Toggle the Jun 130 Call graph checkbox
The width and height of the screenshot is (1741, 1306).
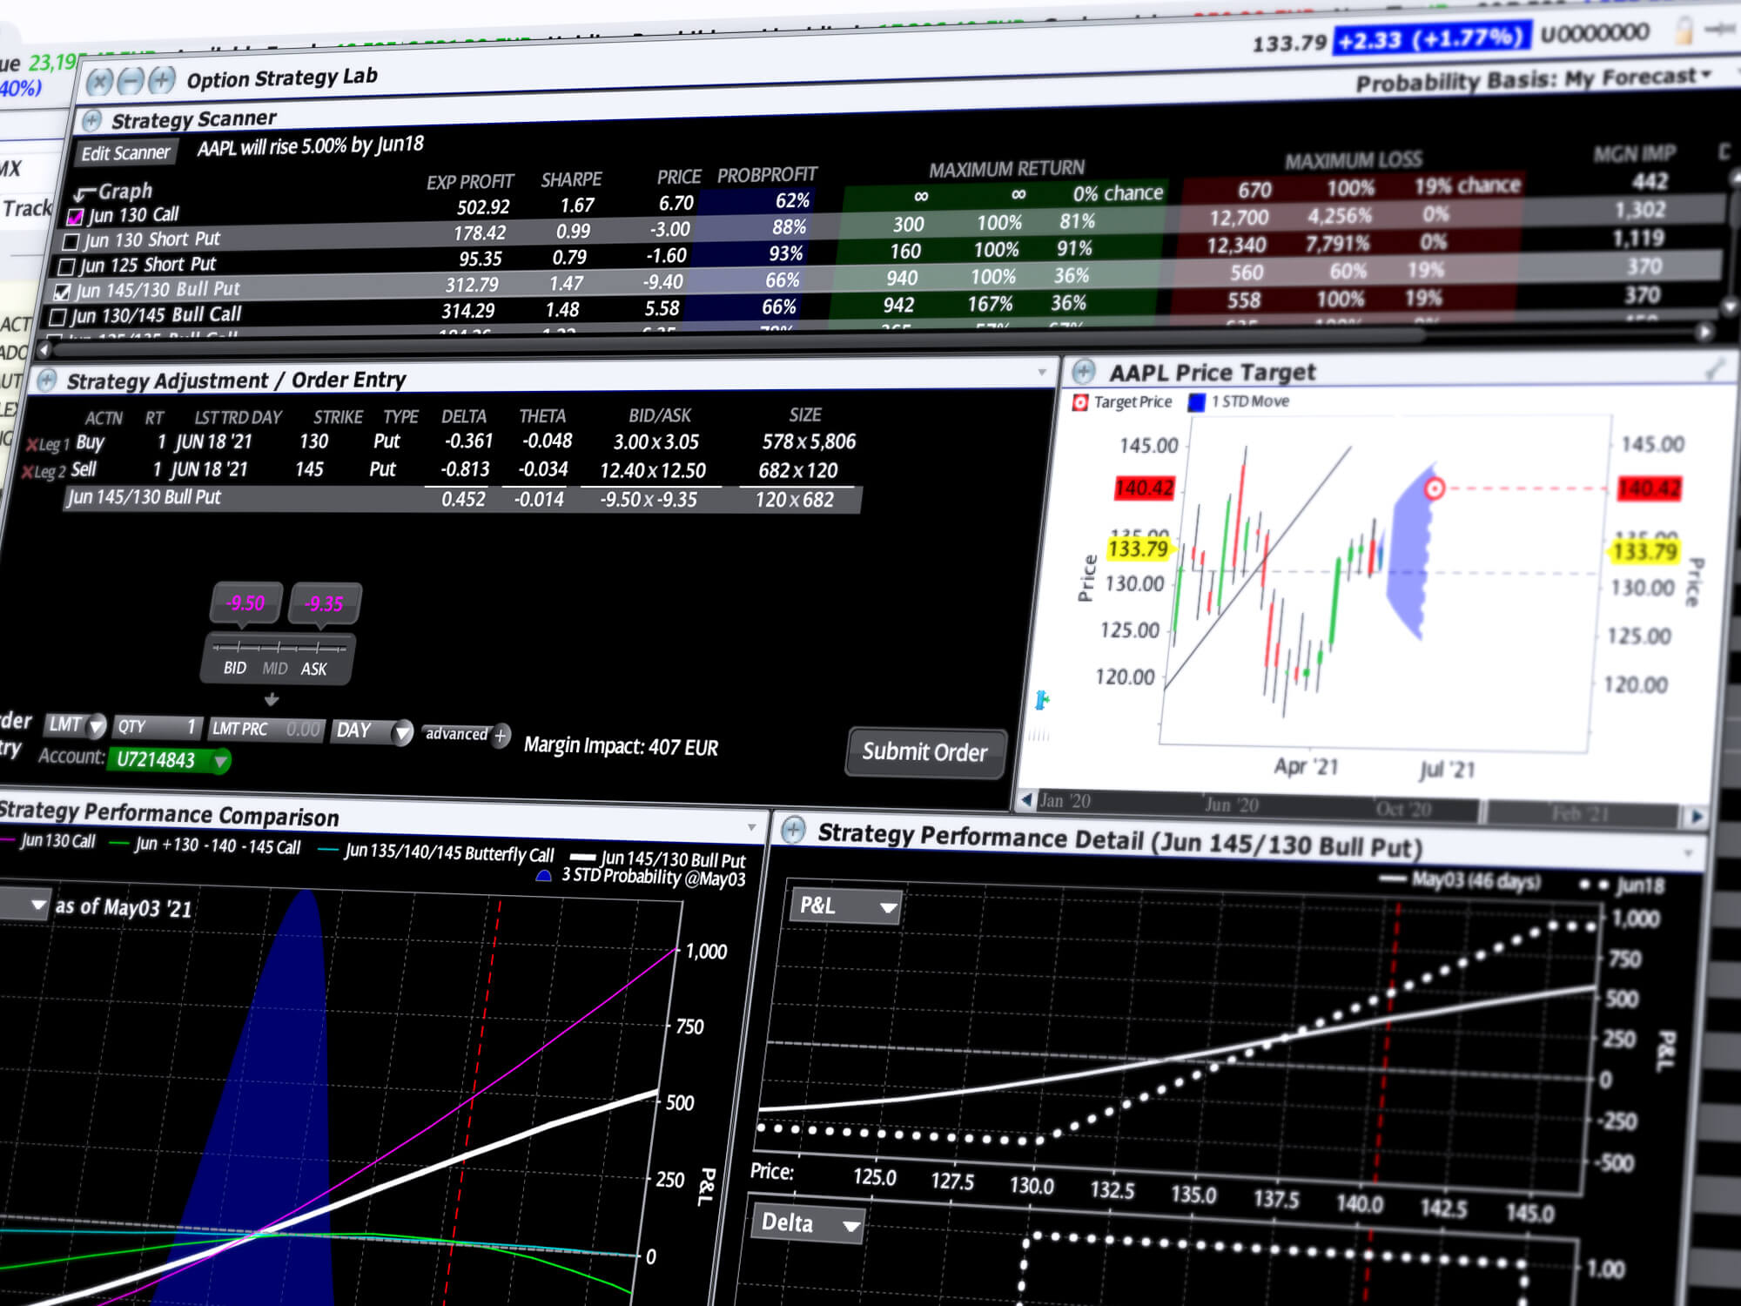pos(76,217)
